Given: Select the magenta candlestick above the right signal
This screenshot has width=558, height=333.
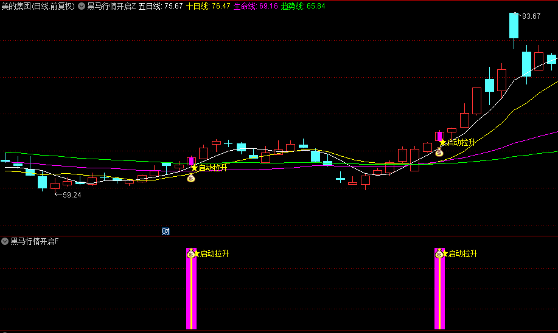Looking at the screenshot, I should point(439,136).
